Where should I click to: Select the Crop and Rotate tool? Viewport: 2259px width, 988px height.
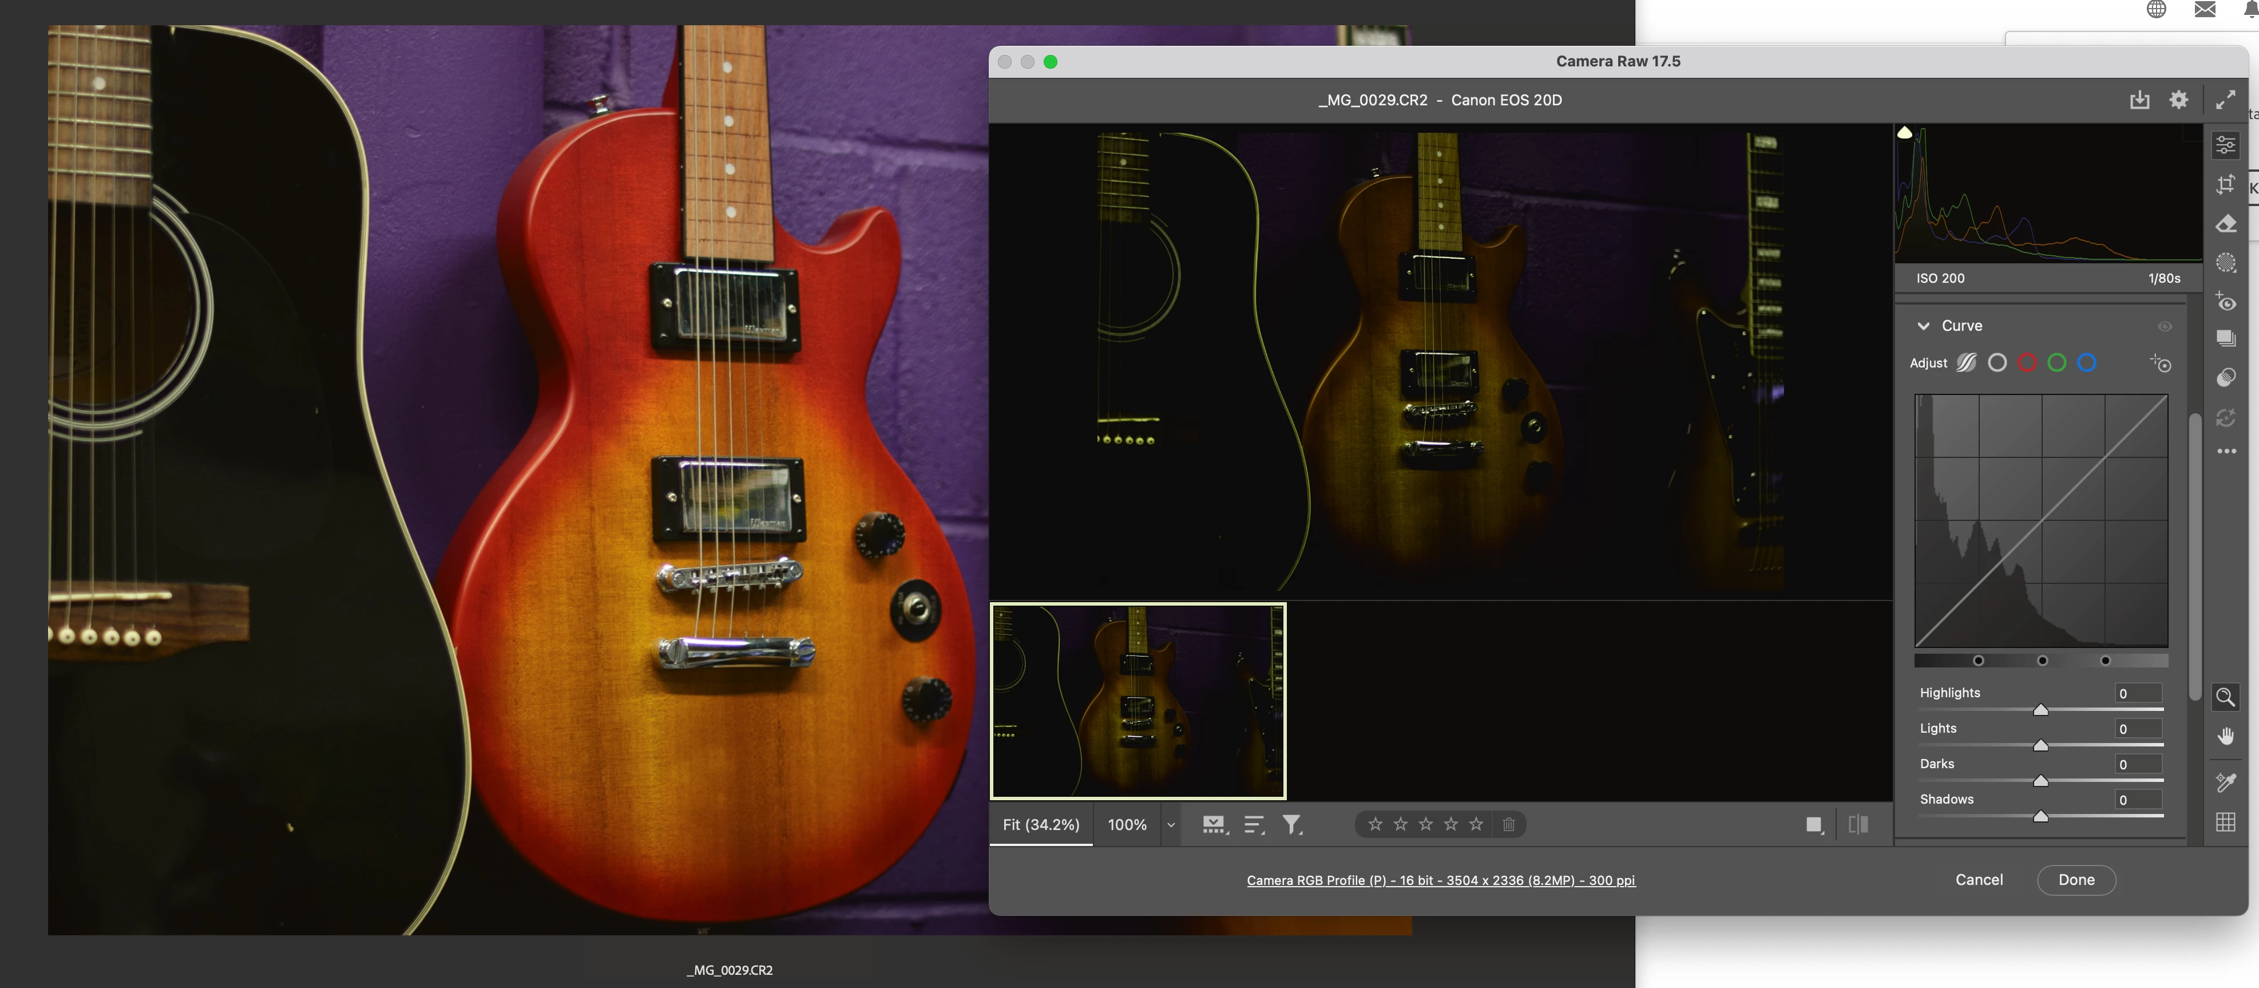point(2225,184)
